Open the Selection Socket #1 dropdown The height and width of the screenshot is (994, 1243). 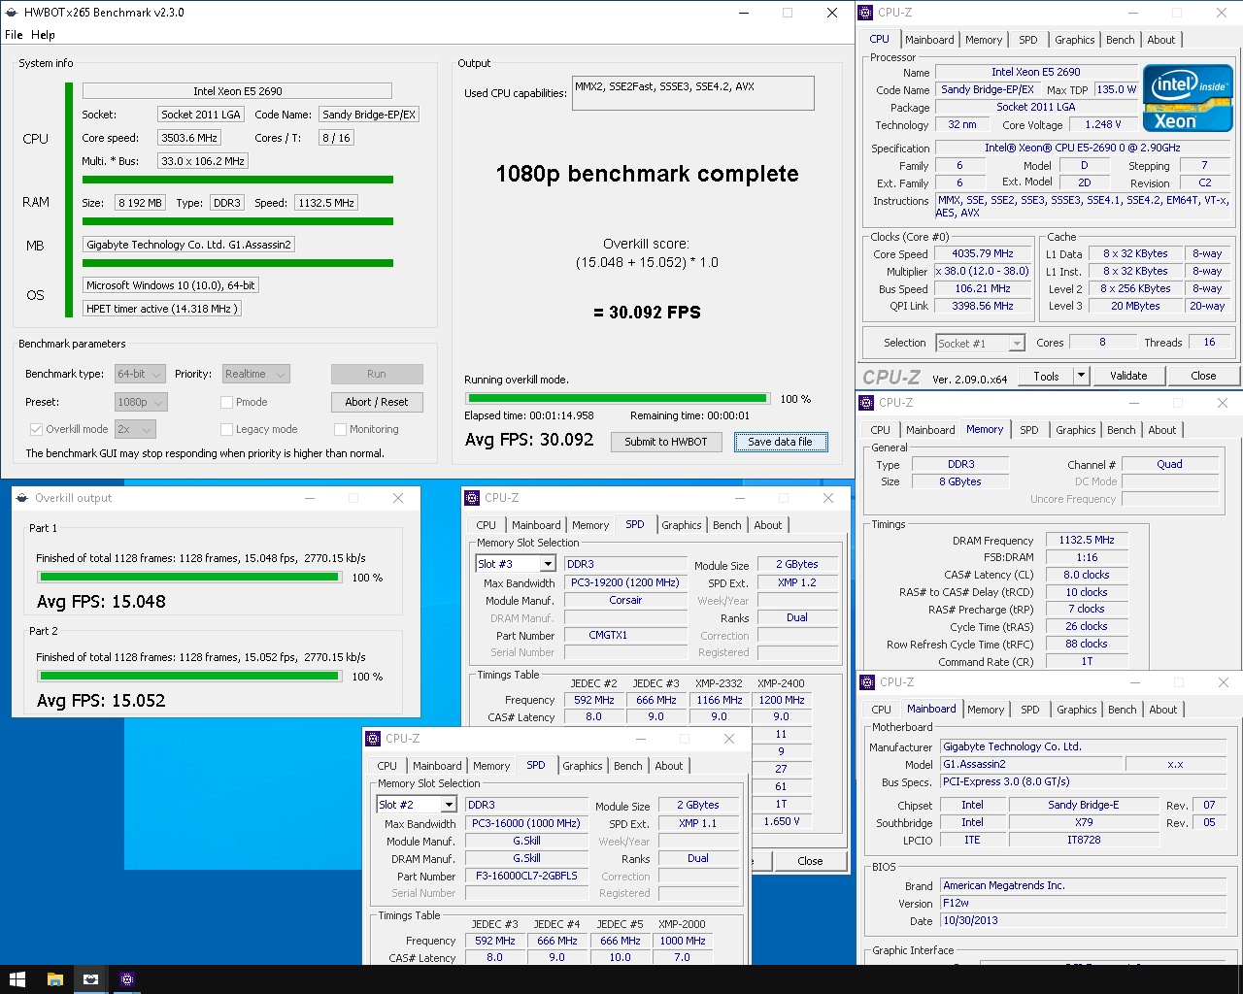point(981,343)
